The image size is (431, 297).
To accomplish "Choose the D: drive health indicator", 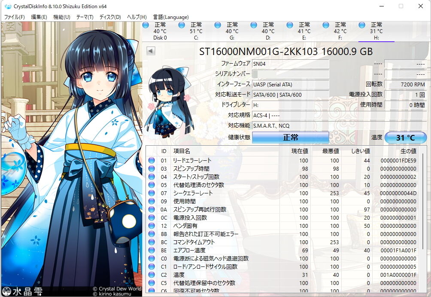I will (x=254, y=25).
